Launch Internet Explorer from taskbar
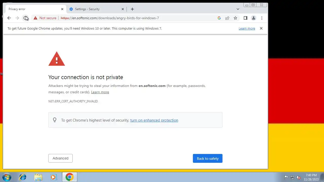The image size is (324, 182). click(23, 177)
